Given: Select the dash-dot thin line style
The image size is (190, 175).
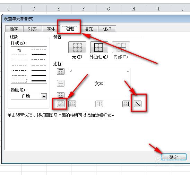Looking at the screenshot, I should [19, 70].
